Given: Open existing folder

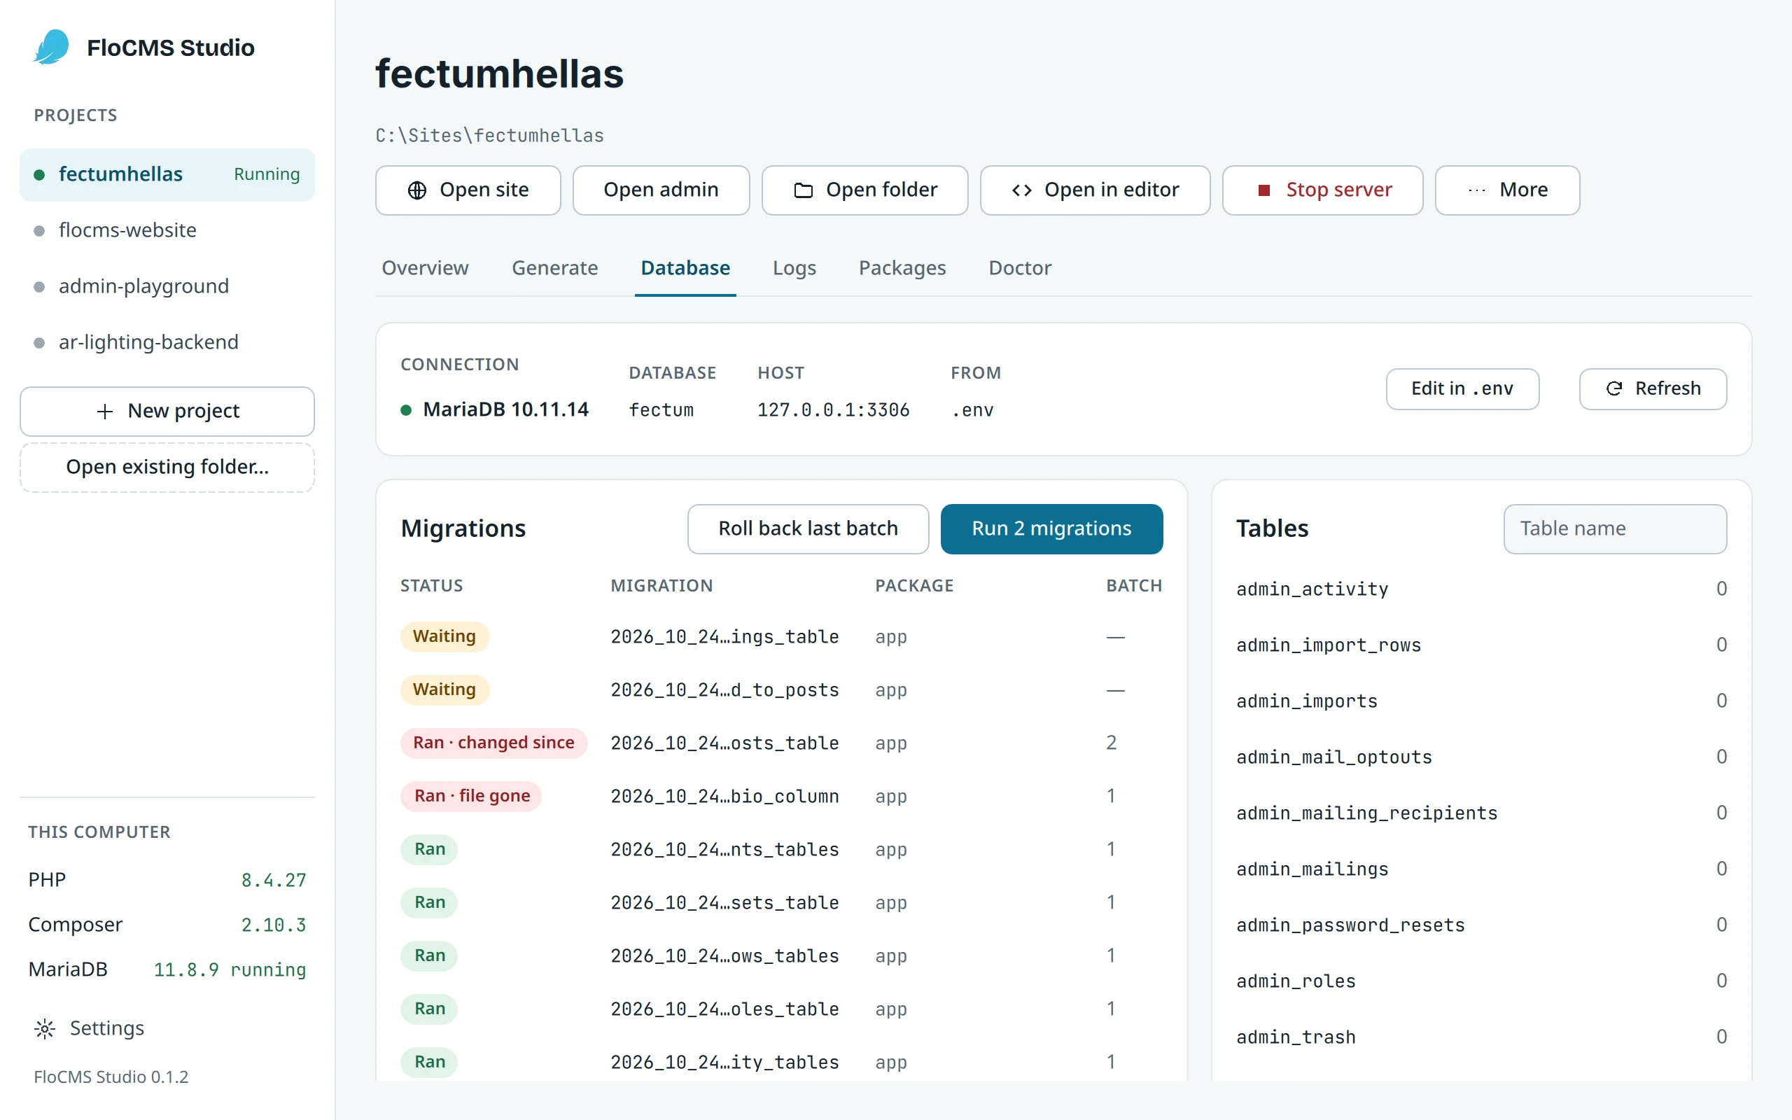Looking at the screenshot, I should click(x=167, y=467).
